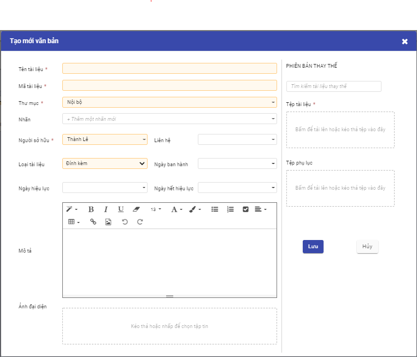This screenshot has width=417, height=357.
Task: Open the Ngày ban hành date picker
Action: pyautogui.click(x=237, y=163)
